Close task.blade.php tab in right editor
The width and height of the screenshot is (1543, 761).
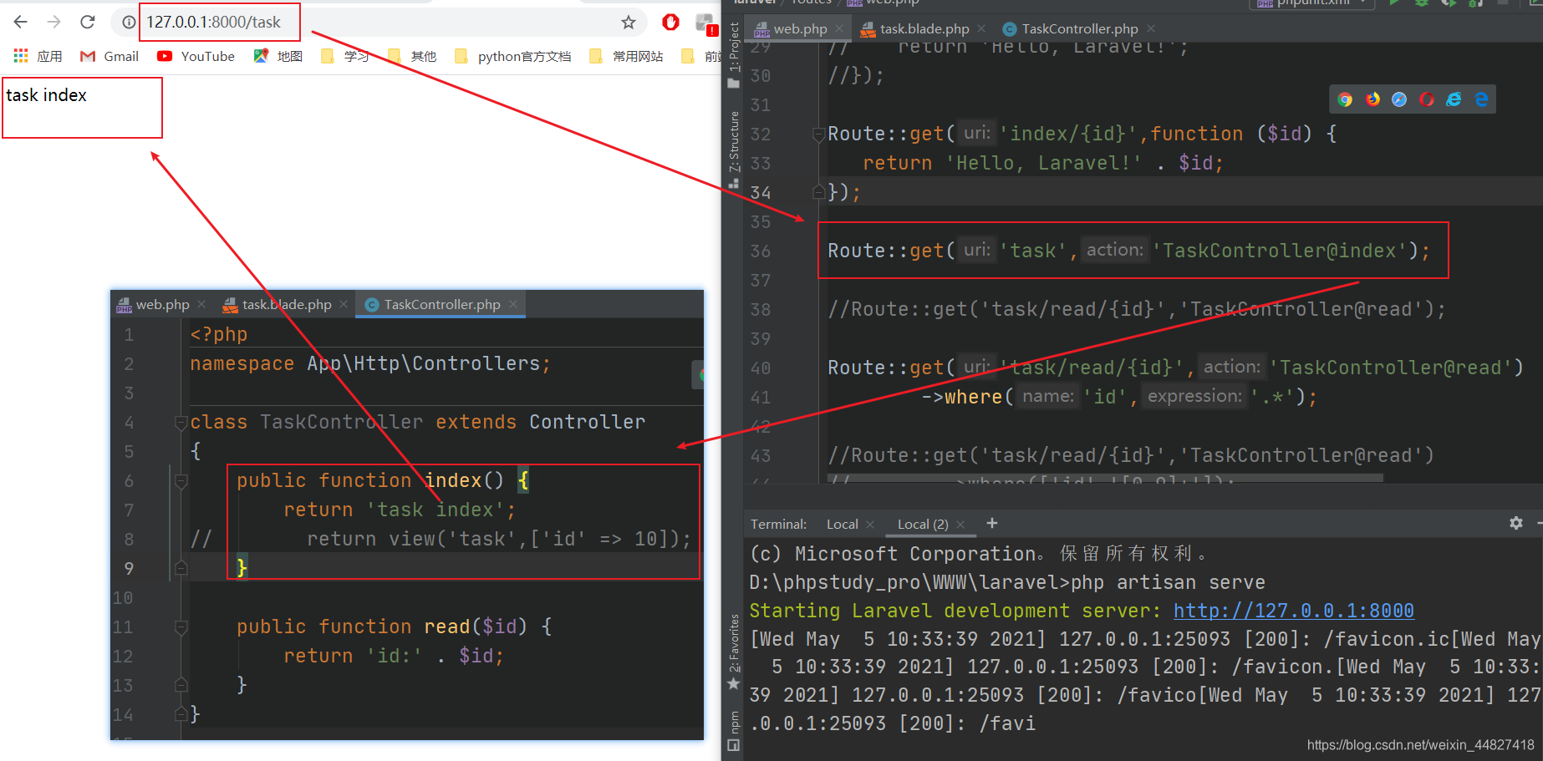tap(981, 28)
